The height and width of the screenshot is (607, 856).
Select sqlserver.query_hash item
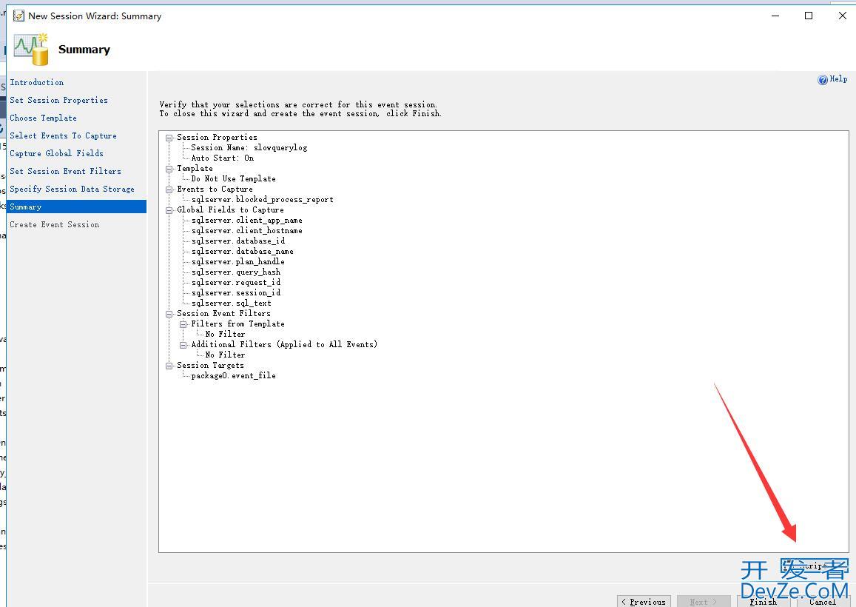[x=236, y=272]
